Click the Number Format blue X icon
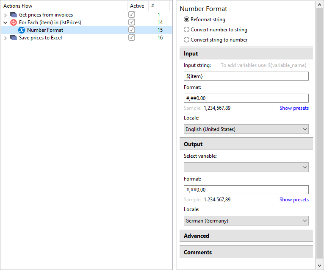Image resolution: width=324 pixels, height=270 pixels. tap(22, 30)
